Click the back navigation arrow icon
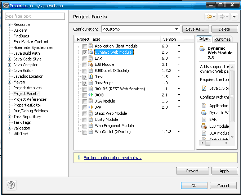Screen dimensions: 241x195 [x=209, y=17]
